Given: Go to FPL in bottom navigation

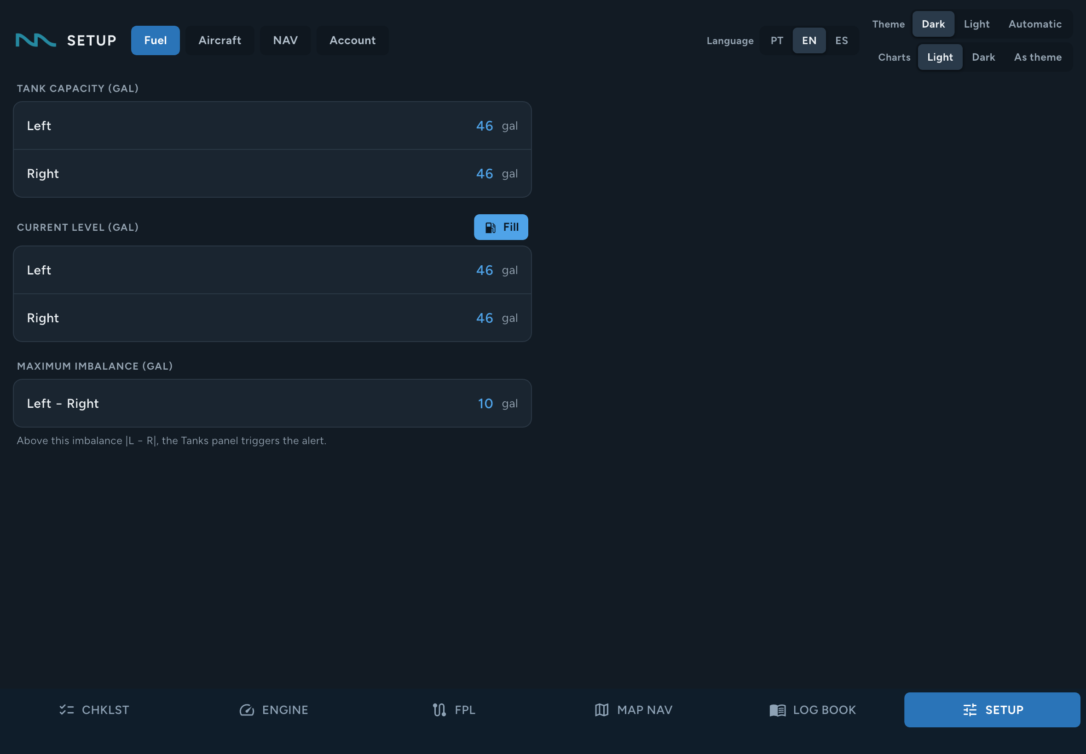Looking at the screenshot, I should 453,709.
